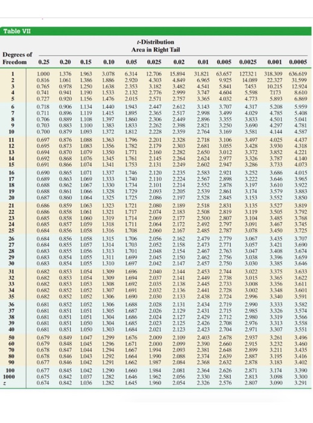Click value 1.645 in the z row
The height and width of the screenshot is (423, 313).
point(131,383)
